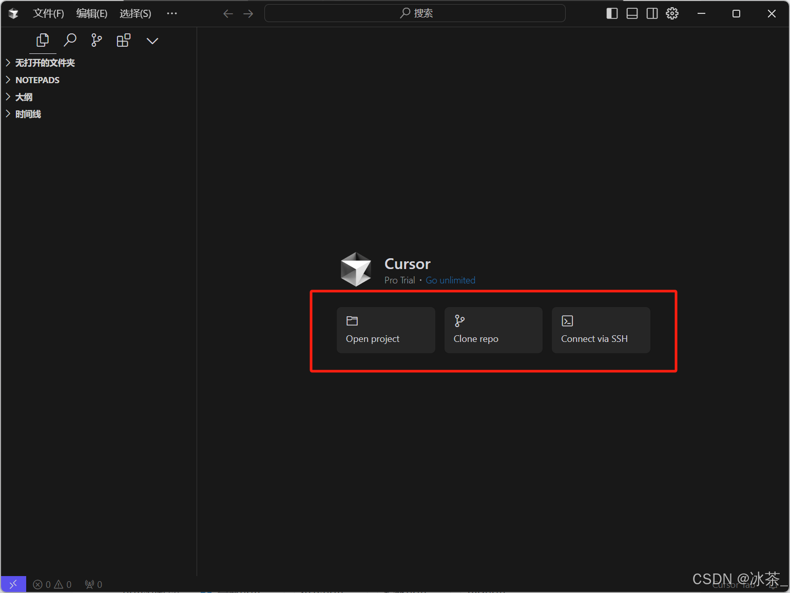Toggle the primary sidebar layout icon
790x593 pixels.
[x=612, y=13]
